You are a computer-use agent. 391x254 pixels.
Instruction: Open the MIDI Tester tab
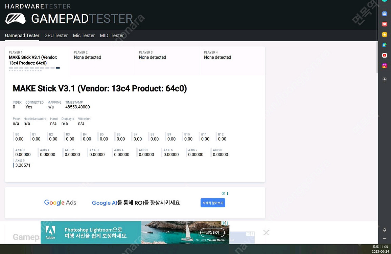[x=112, y=36]
